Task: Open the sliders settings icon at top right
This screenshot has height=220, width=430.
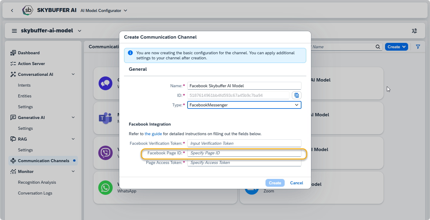Action: point(414,31)
